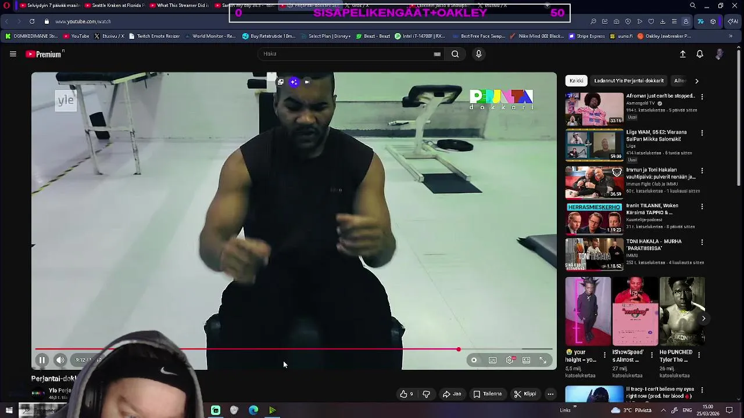The height and width of the screenshot is (418, 744).
Task: Open the options menu for the Liiga WAM video
Action: point(702,133)
